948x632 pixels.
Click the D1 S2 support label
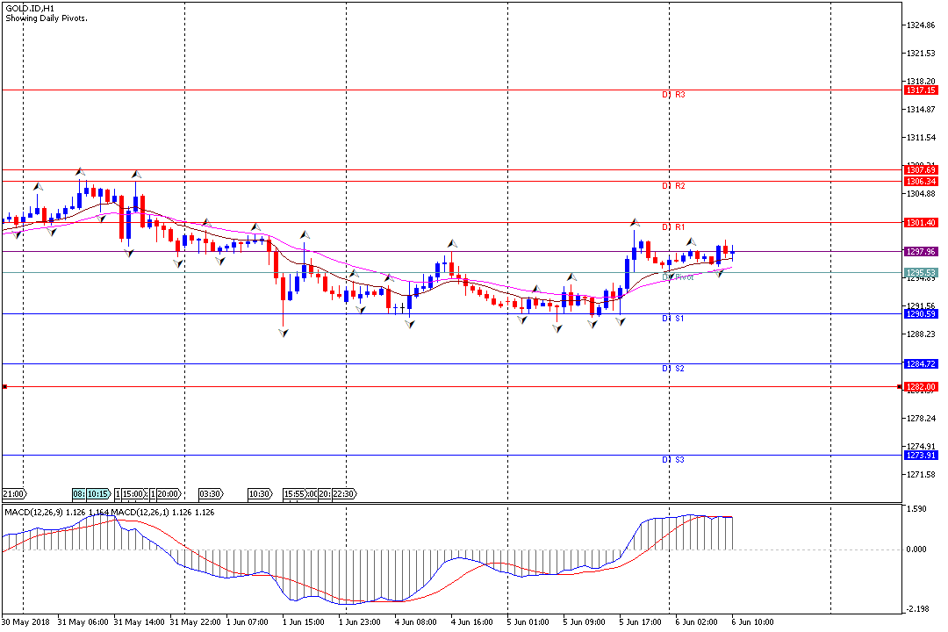[x=673, y=369]
